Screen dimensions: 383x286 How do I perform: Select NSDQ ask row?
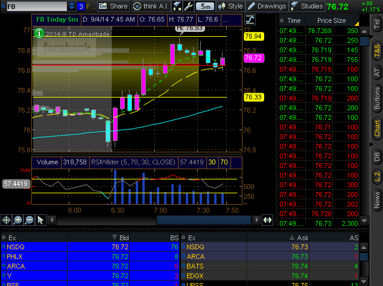(270, 247)
